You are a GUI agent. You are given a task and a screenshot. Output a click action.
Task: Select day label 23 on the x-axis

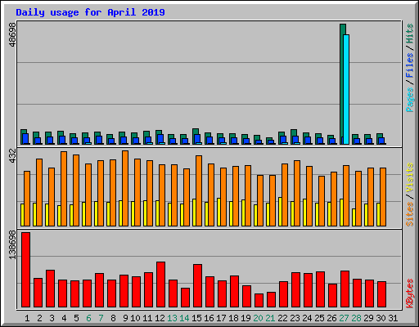(x=295, y=318)
